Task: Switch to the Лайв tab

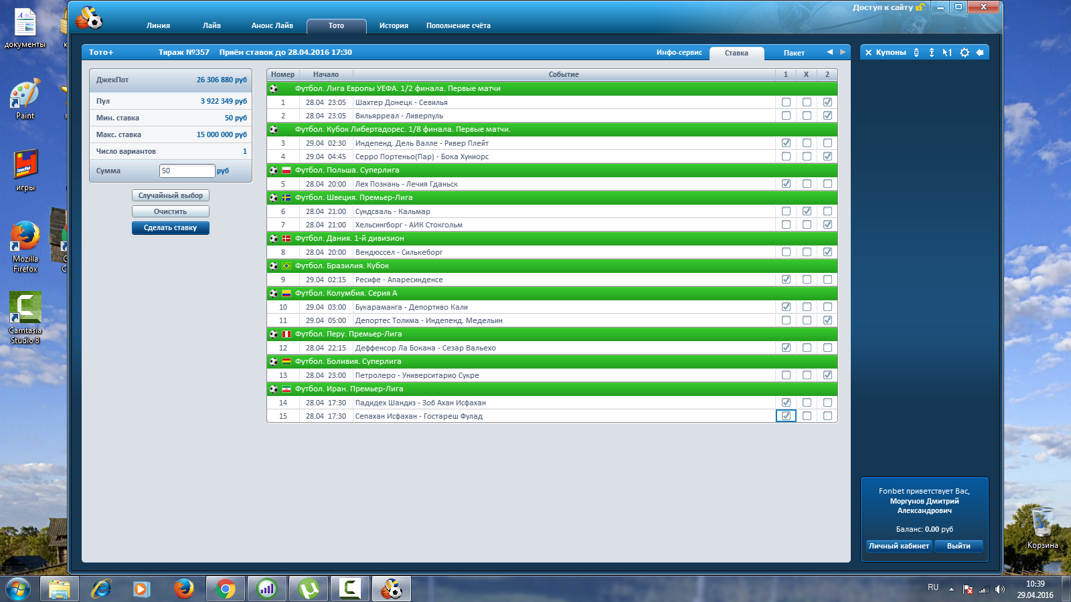Action: (x=212, y=26)
